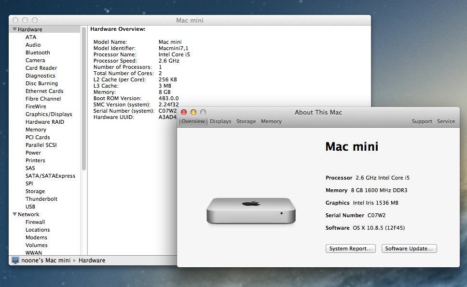Select Audio in the sidebar
Image resolution: width=467 pixels, height=287 pixels.
tap(33, 45)
